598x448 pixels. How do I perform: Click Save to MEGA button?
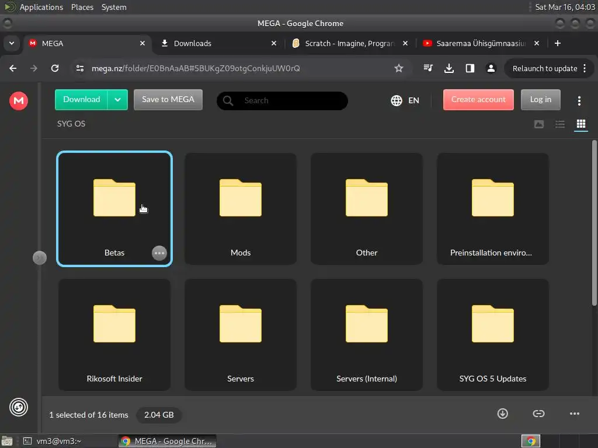pyautogui.click(x=168, y=99)
